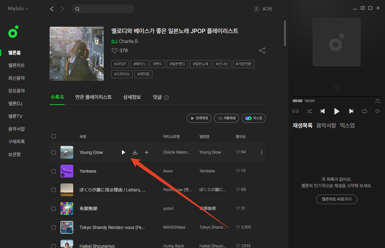Image resolution: width=385 pixels, height=248 pixels.
Task: Like the playlist using heart icon 379
Action: click(115, 51)
